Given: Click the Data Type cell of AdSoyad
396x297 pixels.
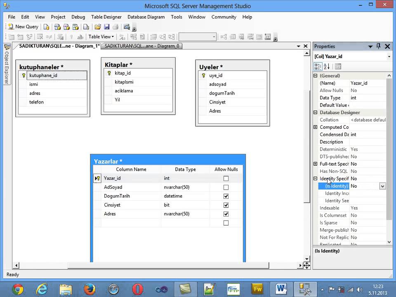Looking at the screenshot, I should pyautogui.click(x=185, y=187).
